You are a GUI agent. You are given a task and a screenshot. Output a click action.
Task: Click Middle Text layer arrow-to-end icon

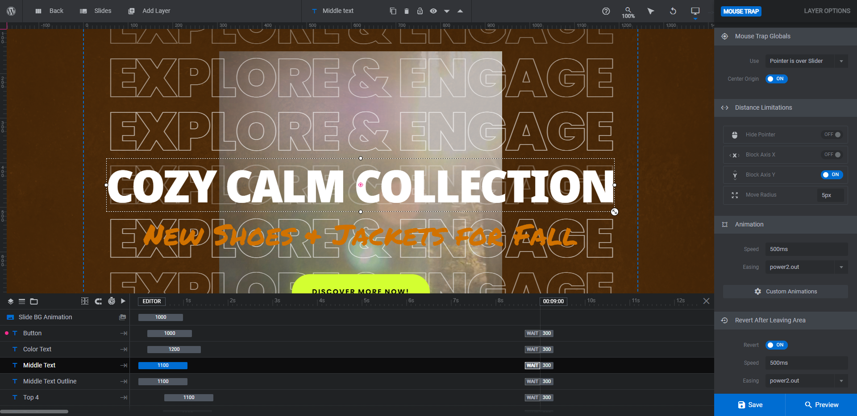click(x=124, y=366)
